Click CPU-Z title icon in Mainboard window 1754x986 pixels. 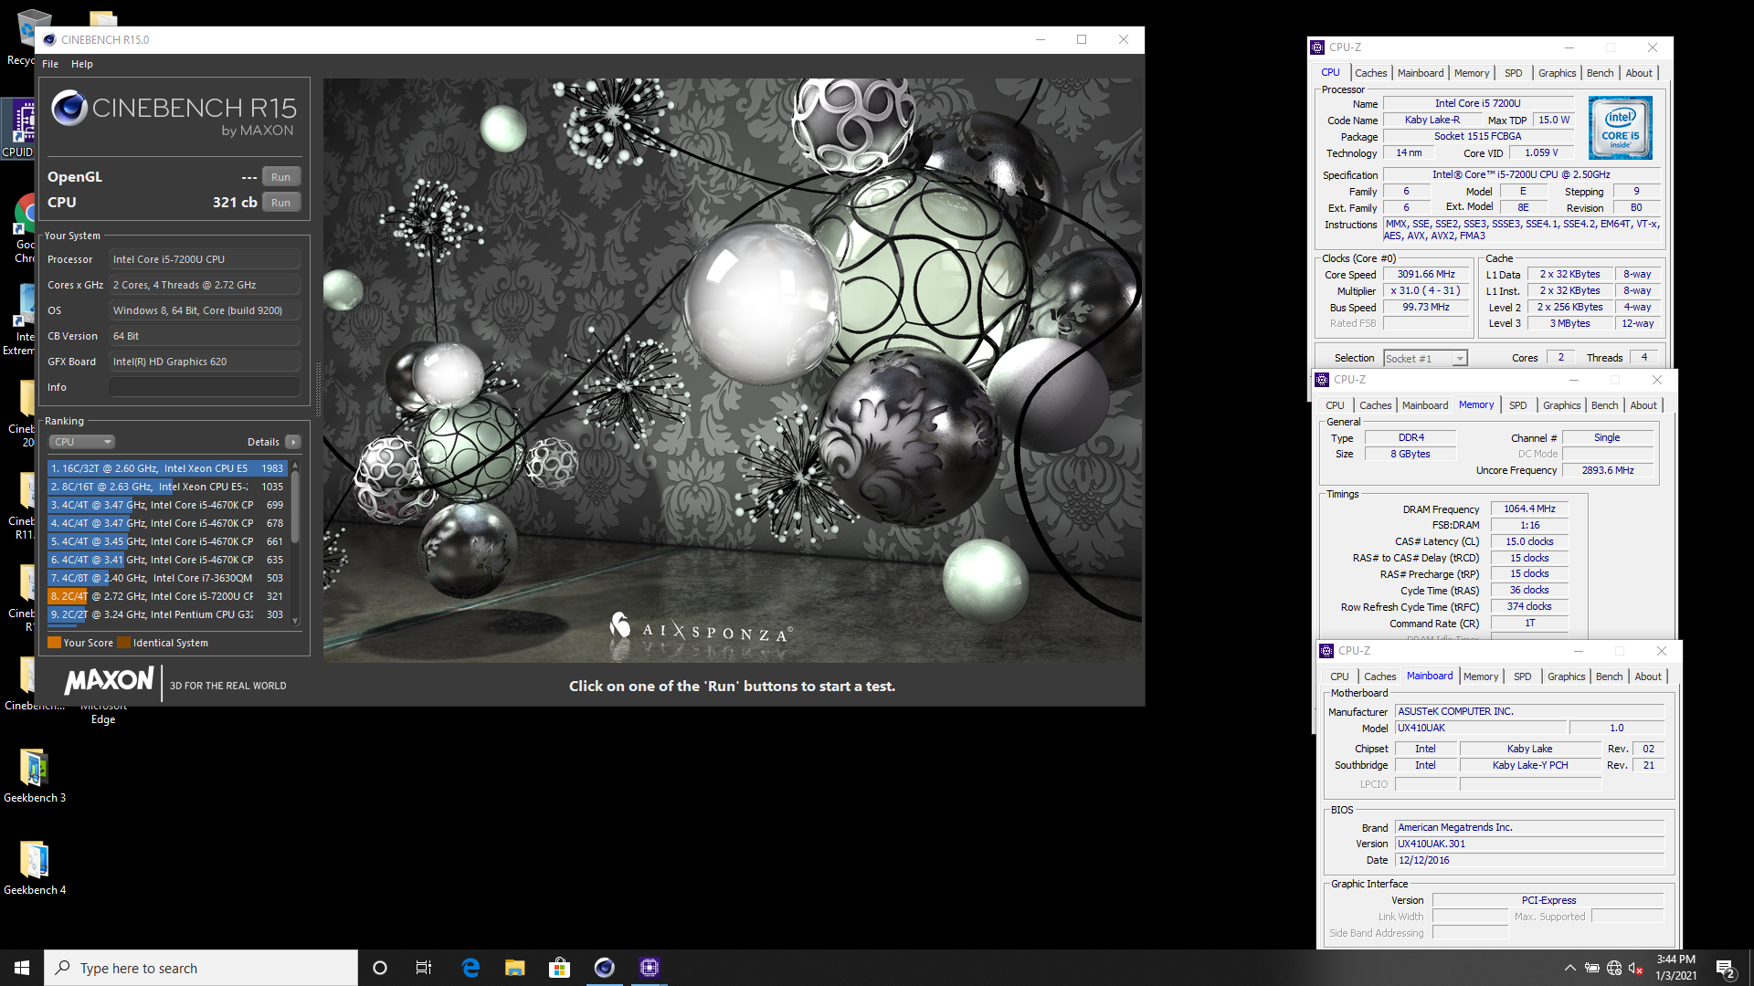click(x=1326, y=651)
